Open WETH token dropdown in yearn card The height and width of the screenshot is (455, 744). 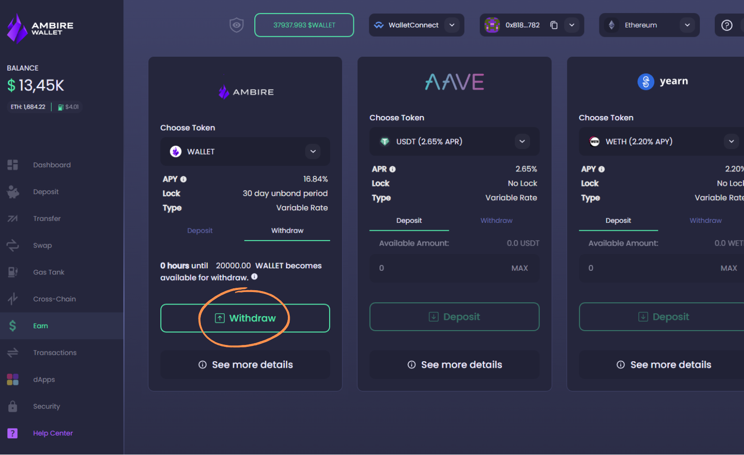point(662,141)
